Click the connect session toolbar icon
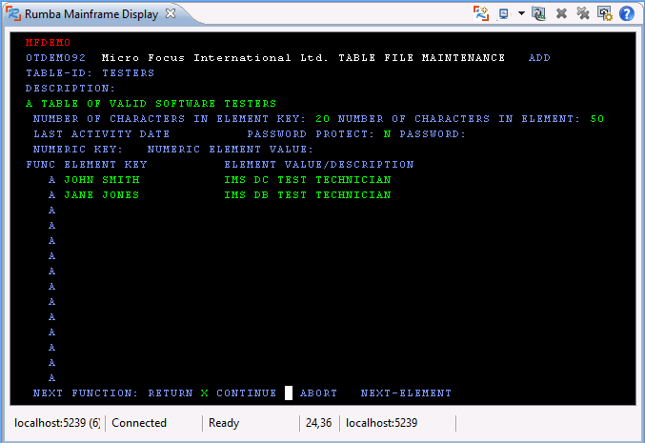Image resolution: width=645 pixels, height=443 pixels. pyautogui.click(x=539, y=13)
